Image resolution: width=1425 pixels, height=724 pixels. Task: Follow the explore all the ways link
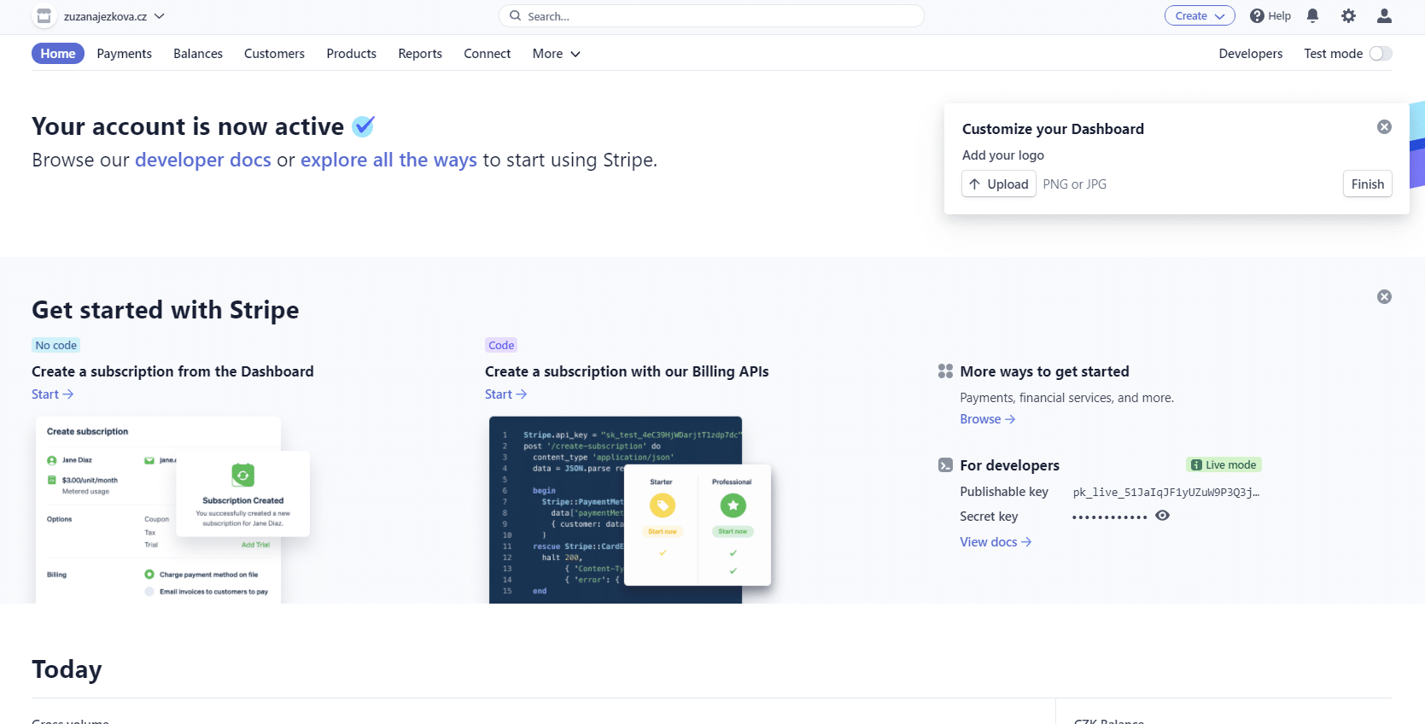388,160
